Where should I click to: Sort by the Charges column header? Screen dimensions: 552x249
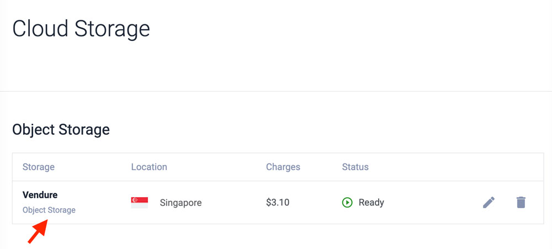point(283,167)
